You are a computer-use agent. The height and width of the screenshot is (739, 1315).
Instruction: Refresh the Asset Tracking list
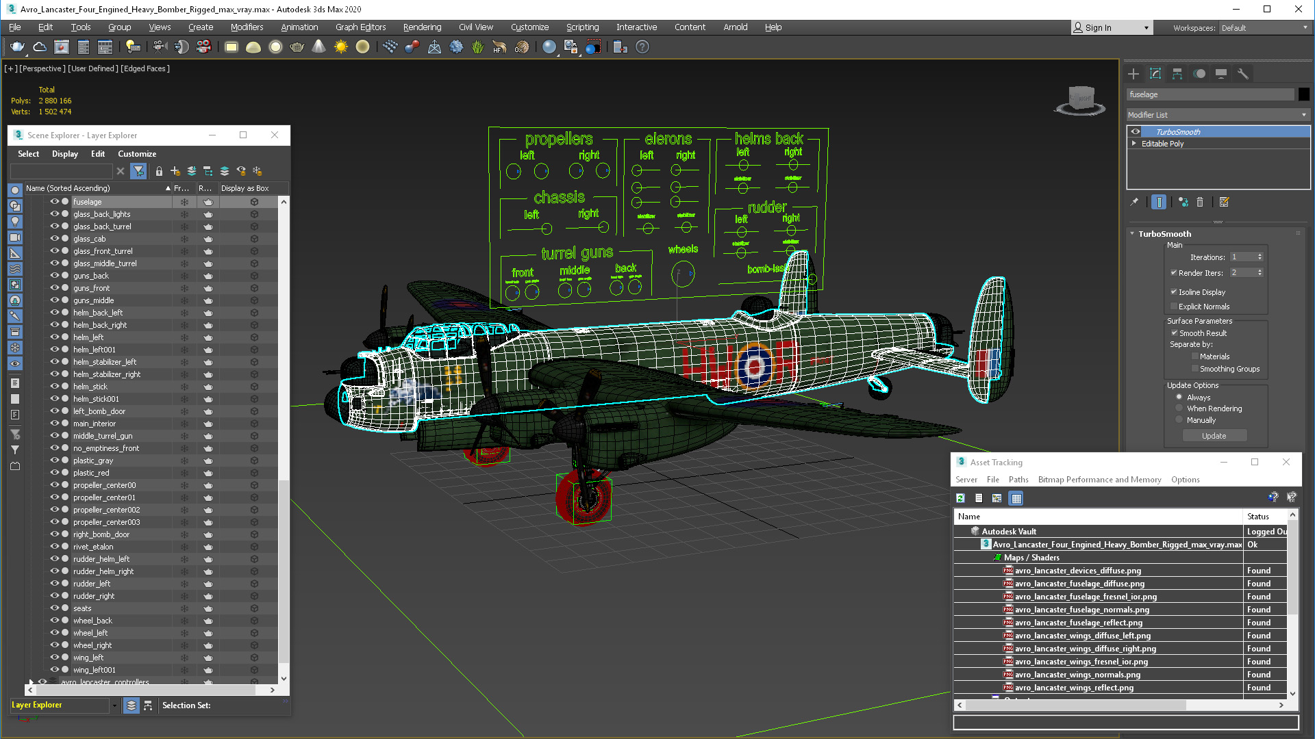tap(960, 498)
